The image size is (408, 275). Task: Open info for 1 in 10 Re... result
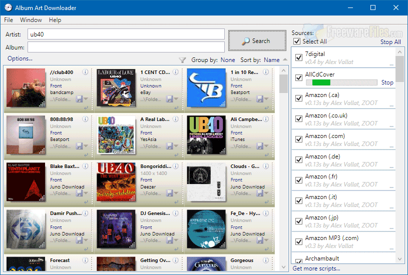(266, 72)
